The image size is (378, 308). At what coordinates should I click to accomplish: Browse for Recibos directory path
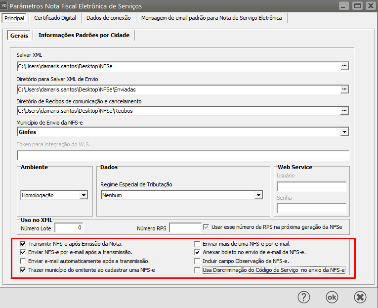coord(344,111)
